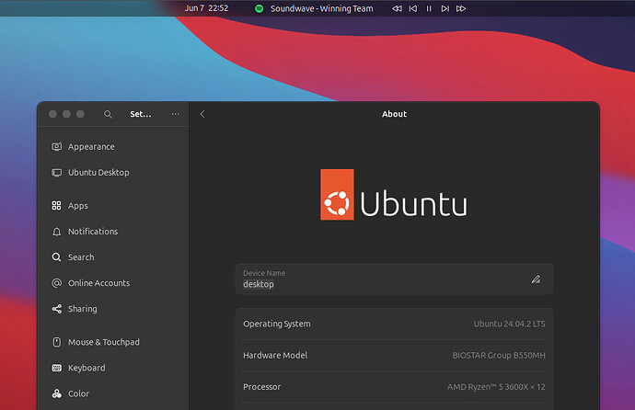The image size is (635, 410).
Task: Click the BIOSTAR Group B550MH value
Action: (499, 356)
